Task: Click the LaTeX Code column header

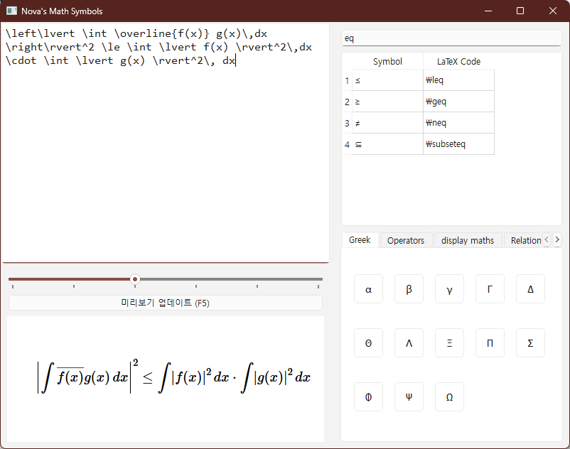Action: tap(458, 61)
